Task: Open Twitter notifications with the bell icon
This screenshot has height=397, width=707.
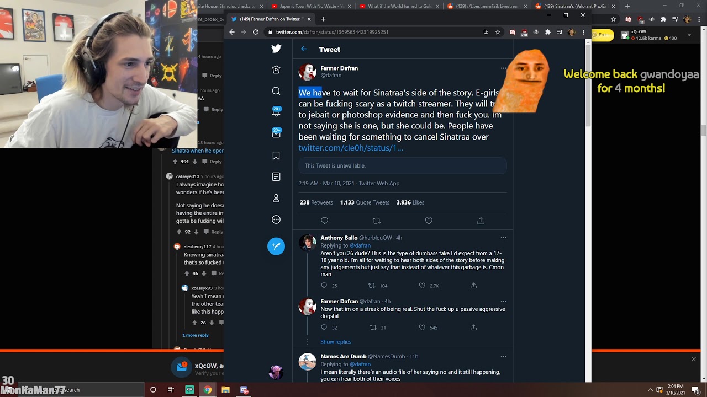Action: pyautogui.click(x=276, y=112)
